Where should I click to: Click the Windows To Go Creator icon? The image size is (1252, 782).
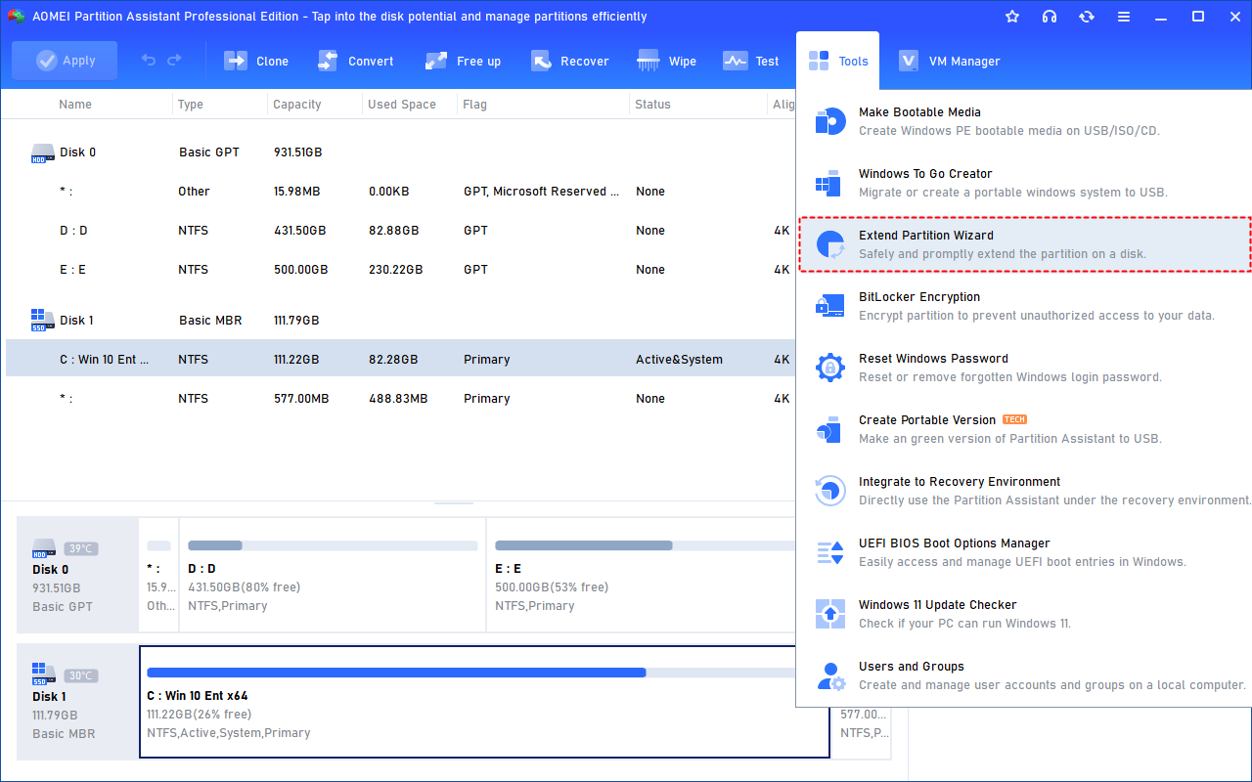829,183
